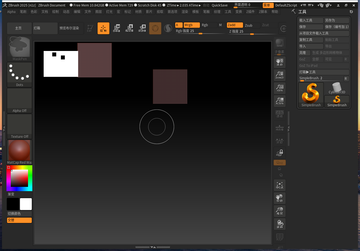The height and width of the screenshot is (251, 360).
Task: Open the Zoom2D canvas zoom tool
Action: (x=279, y=75)
